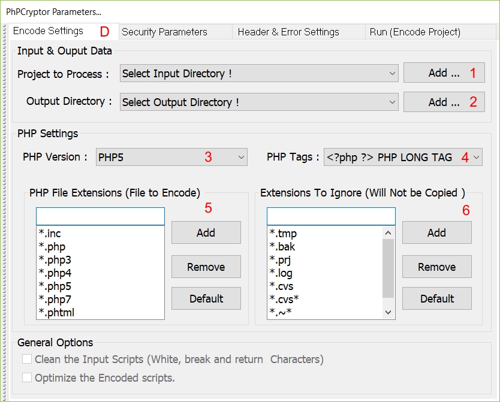Select *.bak in the ignore list
This screenshot has width=500, height=402.
pos(326,247)
